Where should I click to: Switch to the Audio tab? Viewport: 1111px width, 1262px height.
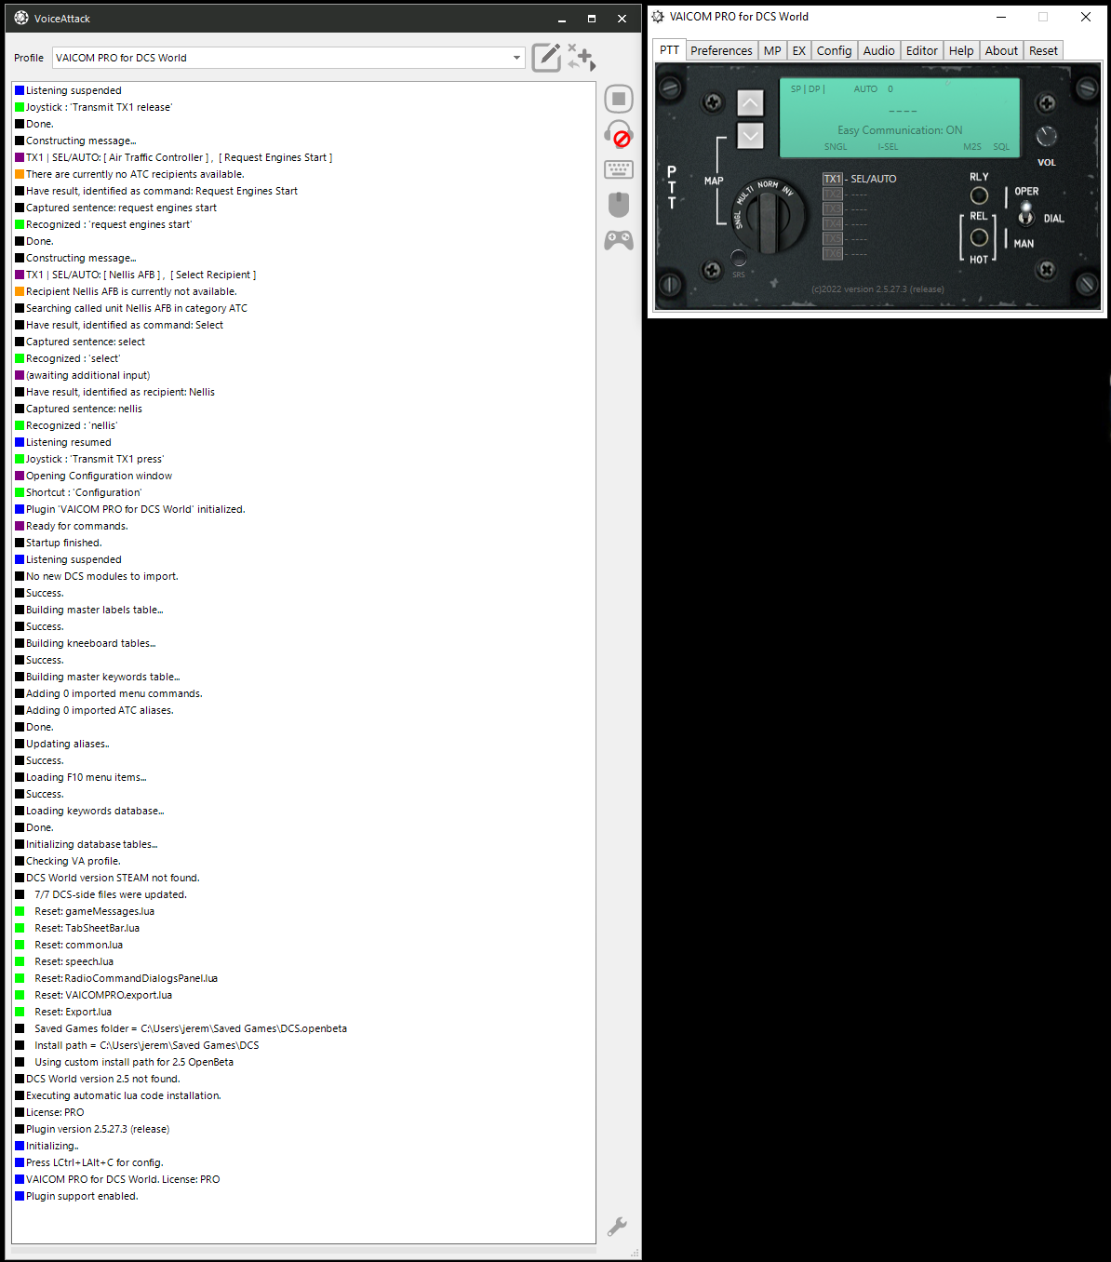tap(879, 51)
